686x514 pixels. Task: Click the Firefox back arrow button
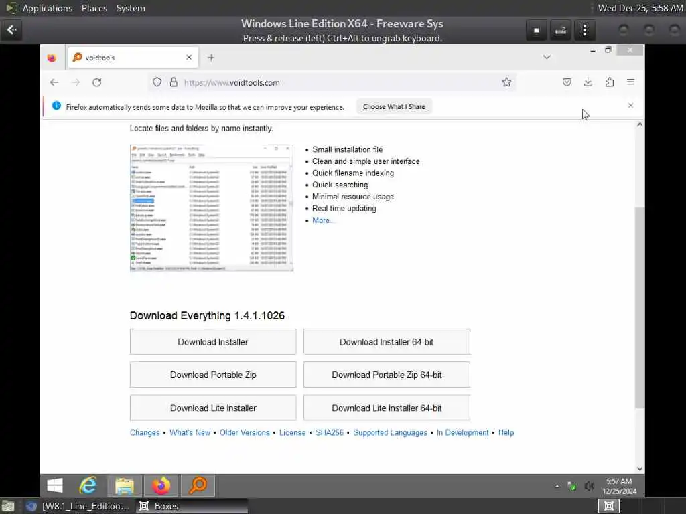click(54, 82)
